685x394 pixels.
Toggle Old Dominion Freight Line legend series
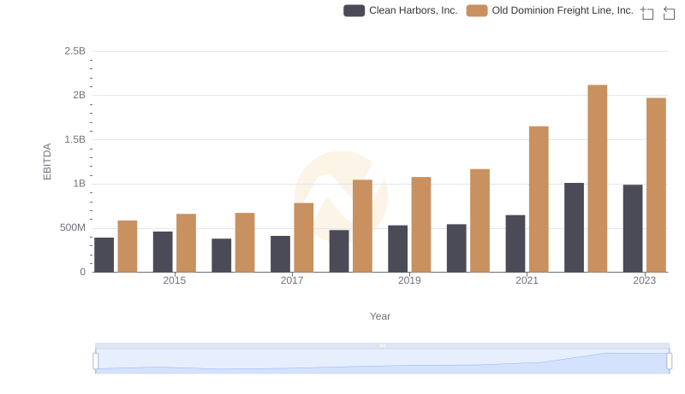[x=550, y=10]
